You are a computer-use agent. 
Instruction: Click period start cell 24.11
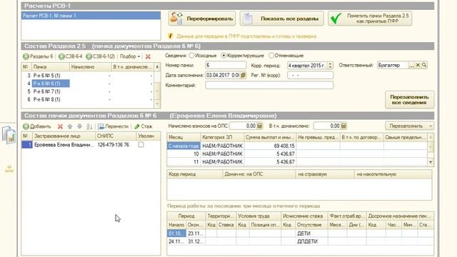176,241
